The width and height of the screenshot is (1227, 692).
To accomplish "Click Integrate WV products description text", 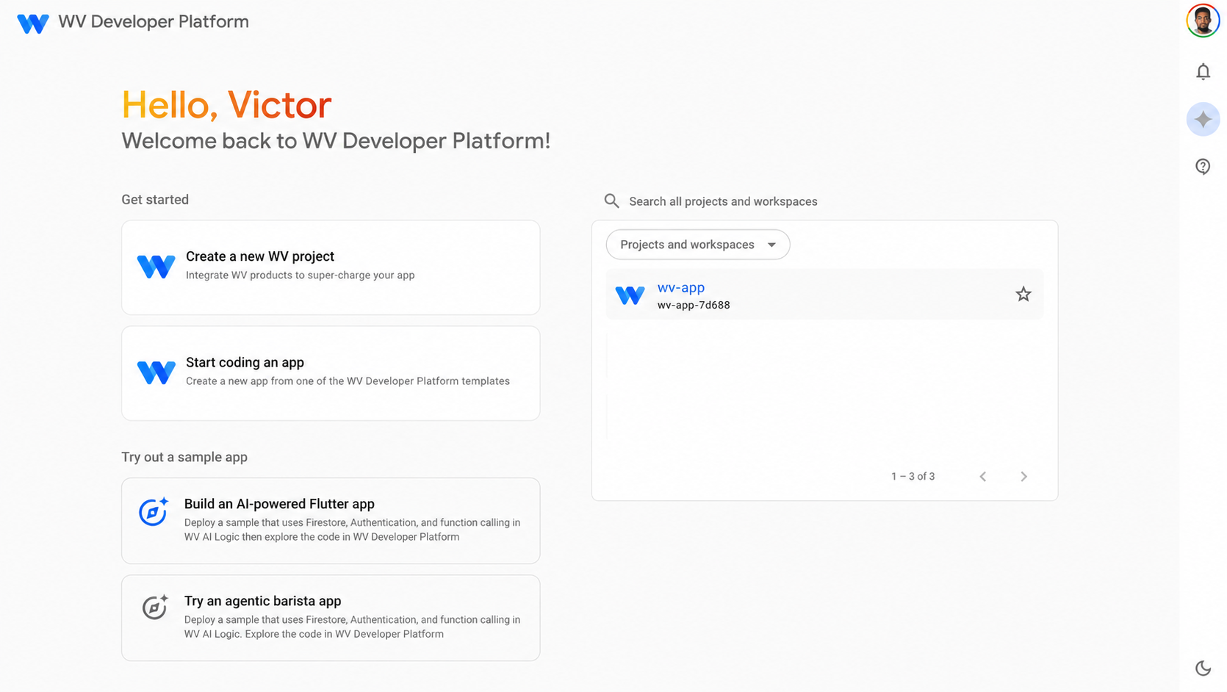I will tap(300, 275).
